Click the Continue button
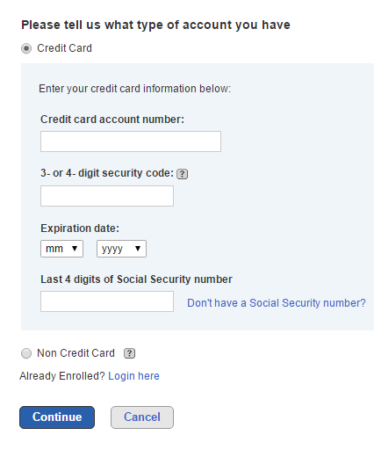Screen dimensions: 374x457 click(57, 417)
